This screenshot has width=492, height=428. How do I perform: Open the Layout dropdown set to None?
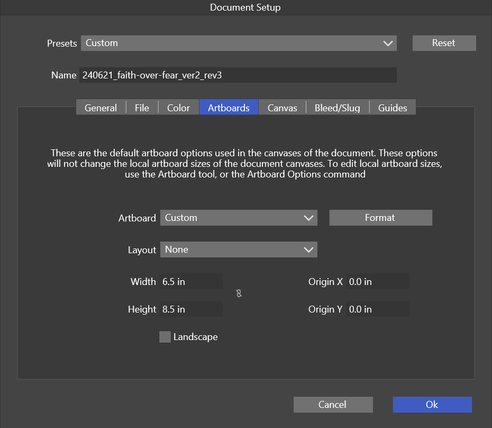(x=239, y=249)
